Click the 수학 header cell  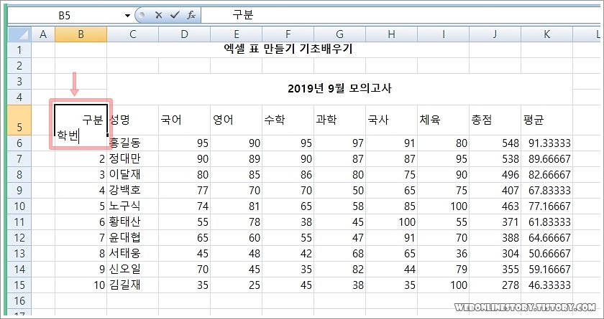(288, 120)
